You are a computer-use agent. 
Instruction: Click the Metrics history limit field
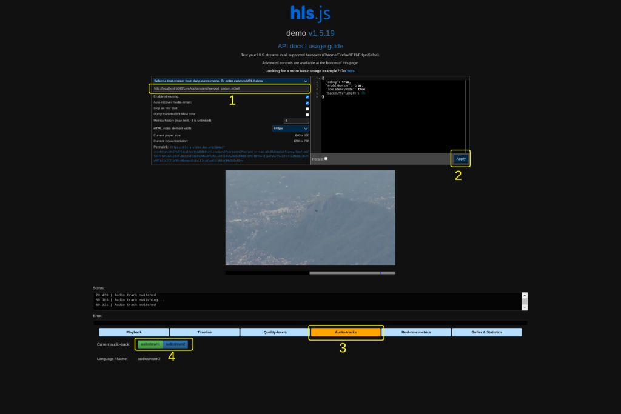296,121
